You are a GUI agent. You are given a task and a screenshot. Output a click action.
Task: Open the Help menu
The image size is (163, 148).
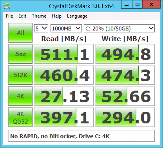[x=56, y=16]
